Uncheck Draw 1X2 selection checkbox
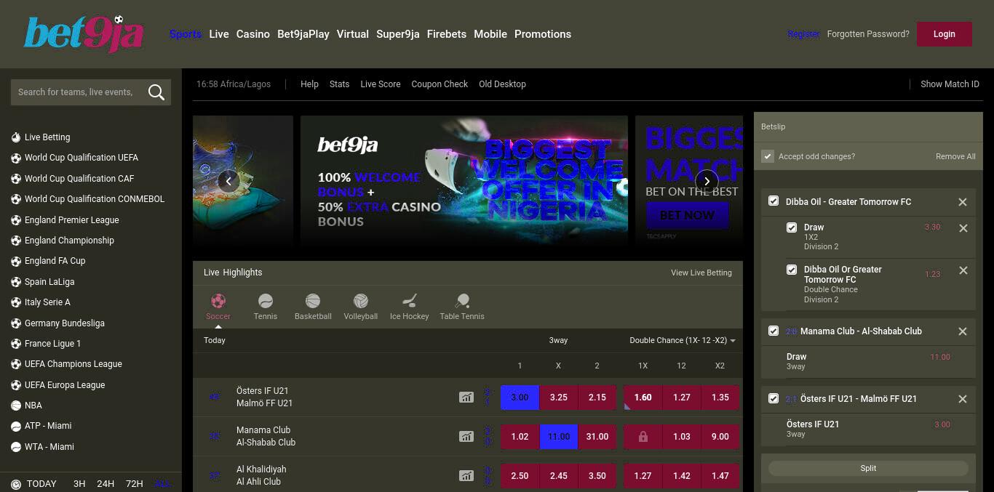The width and height of the screenshot is (994, 492). 792,227
